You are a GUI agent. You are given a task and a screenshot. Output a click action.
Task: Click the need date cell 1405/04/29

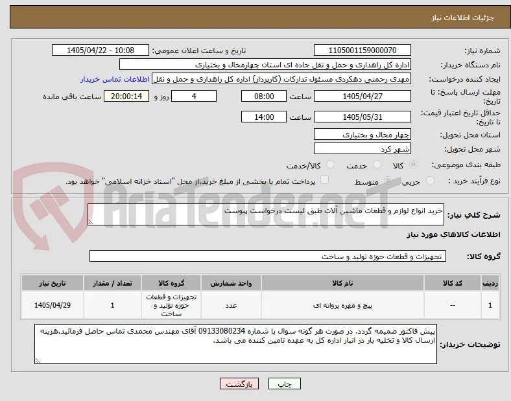pos(53,305)
